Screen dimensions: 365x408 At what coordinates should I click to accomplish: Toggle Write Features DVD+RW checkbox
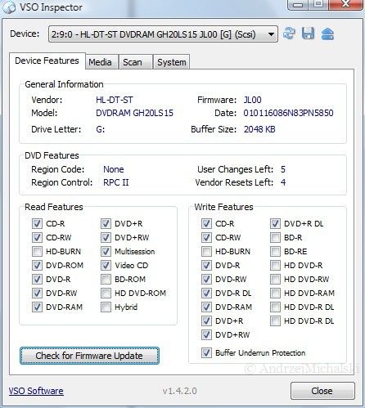(206, 334)
